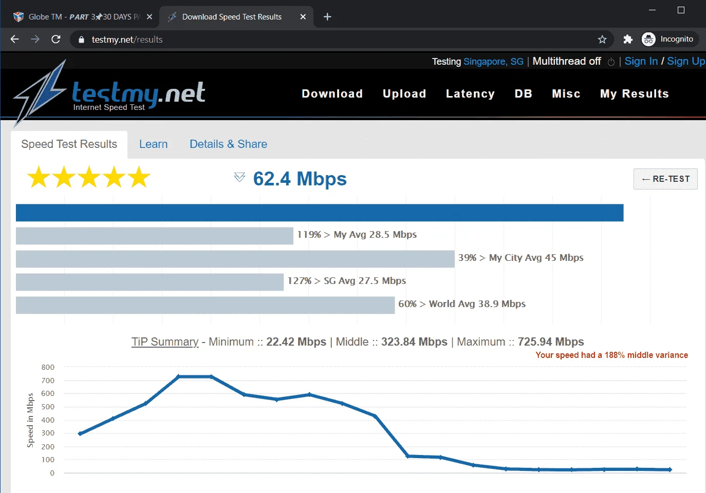Click the five-star rating
The image size is (706, 493).
point(88,177)
